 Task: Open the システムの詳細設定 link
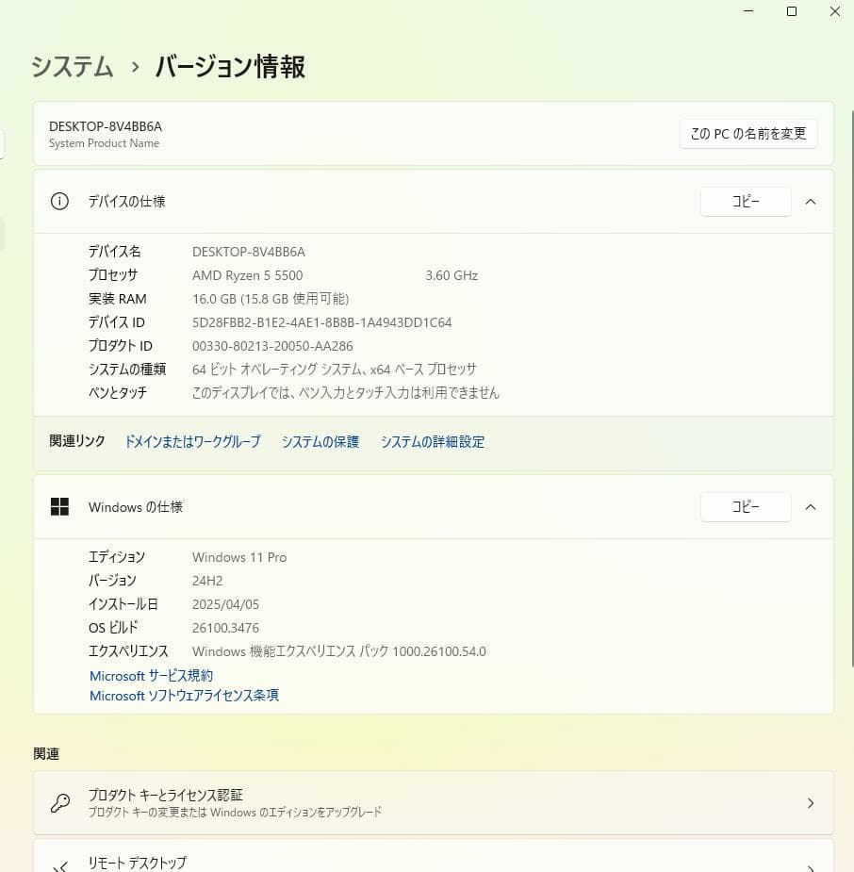pos(433,441)
